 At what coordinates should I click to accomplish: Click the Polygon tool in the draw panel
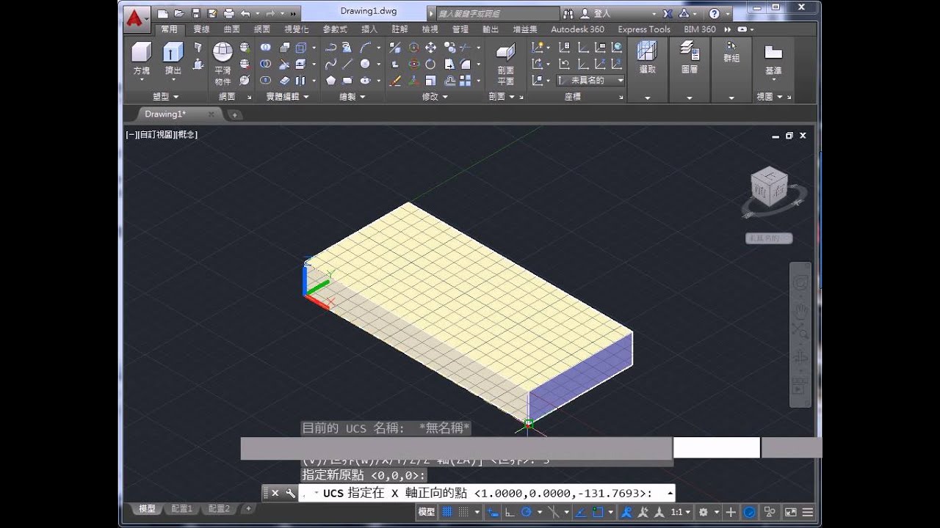(x=331, y=80)
